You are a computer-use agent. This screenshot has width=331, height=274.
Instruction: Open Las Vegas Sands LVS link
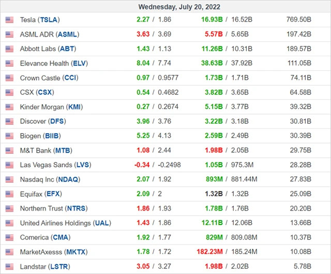tap(83, 165)
